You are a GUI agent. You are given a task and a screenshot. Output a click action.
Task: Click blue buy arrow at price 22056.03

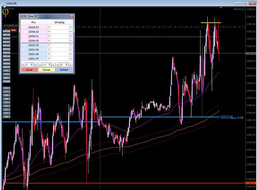click(70, 27)
